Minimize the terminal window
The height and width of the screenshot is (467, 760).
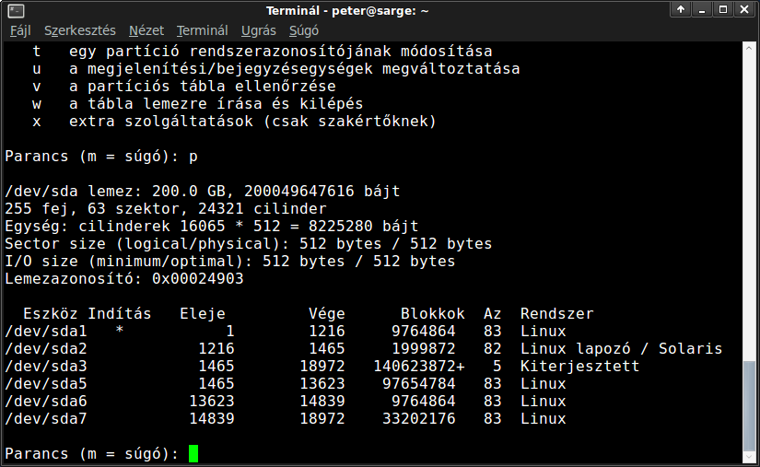pos(702,9)
